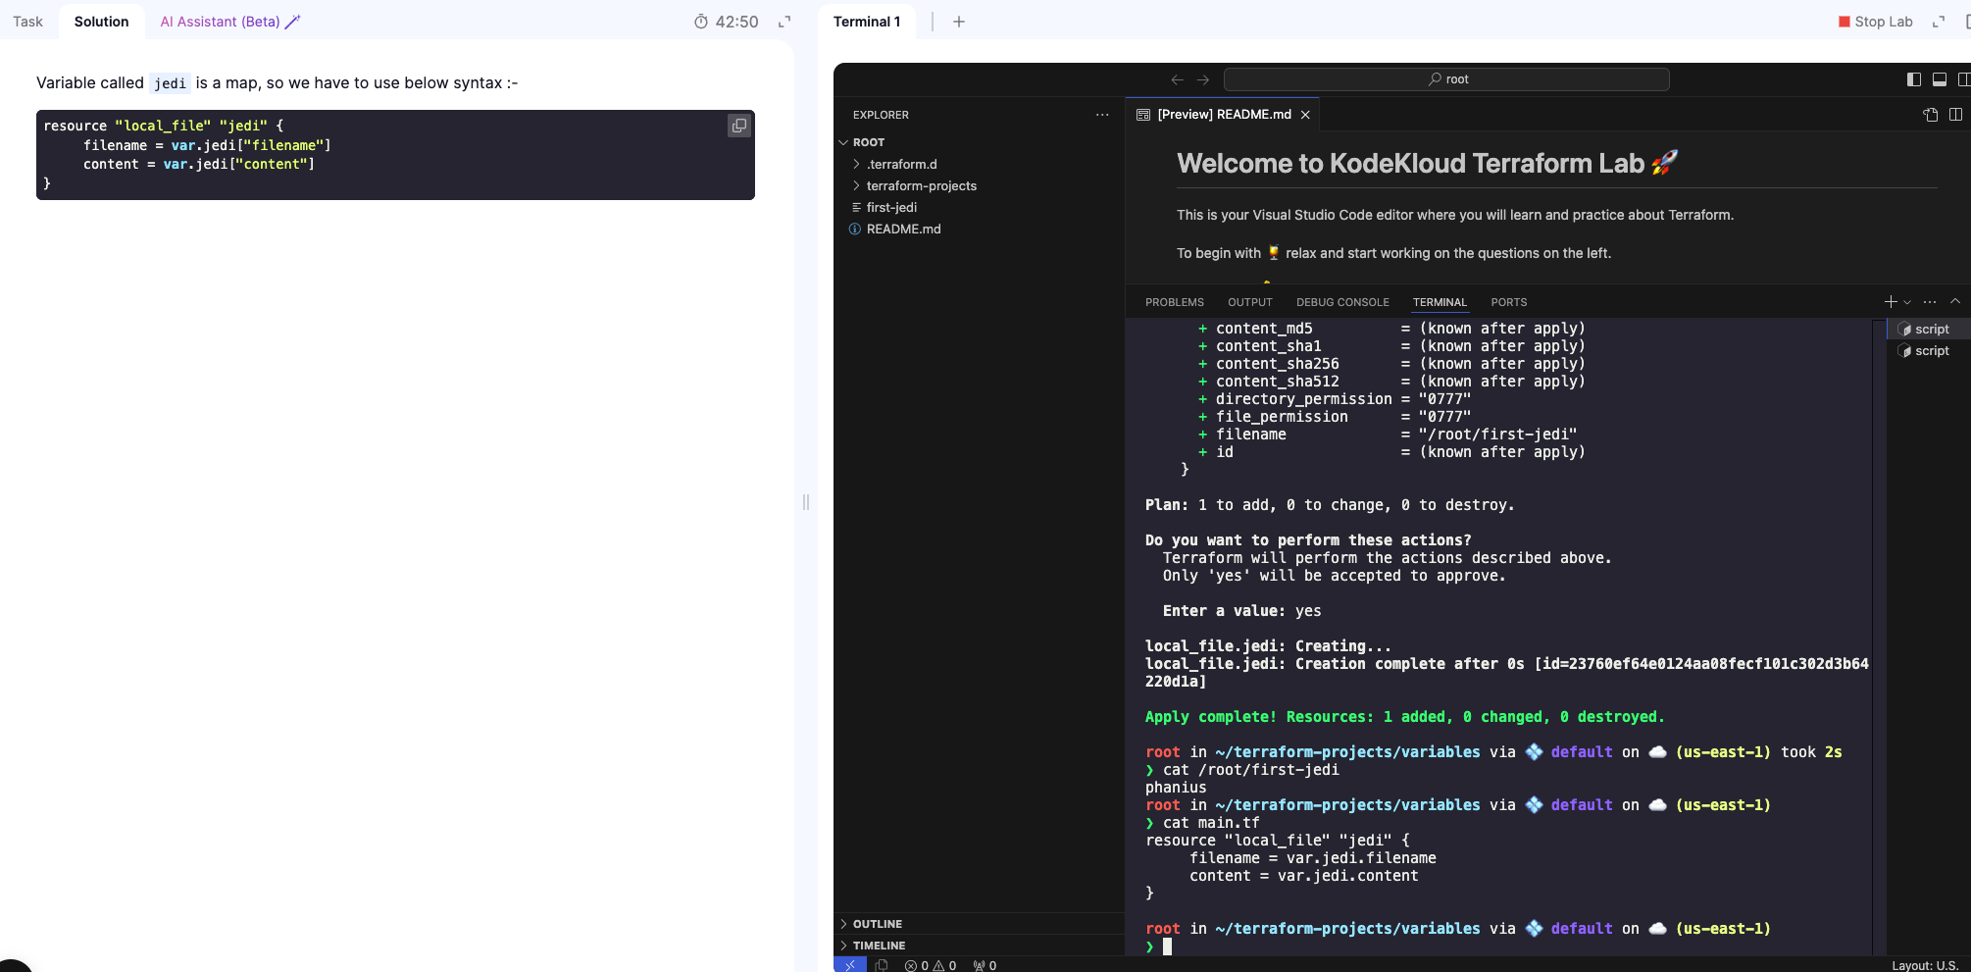1971x972 pixels.
Task: Select the TERMINAL panel tab
Action: point(1440,302)
